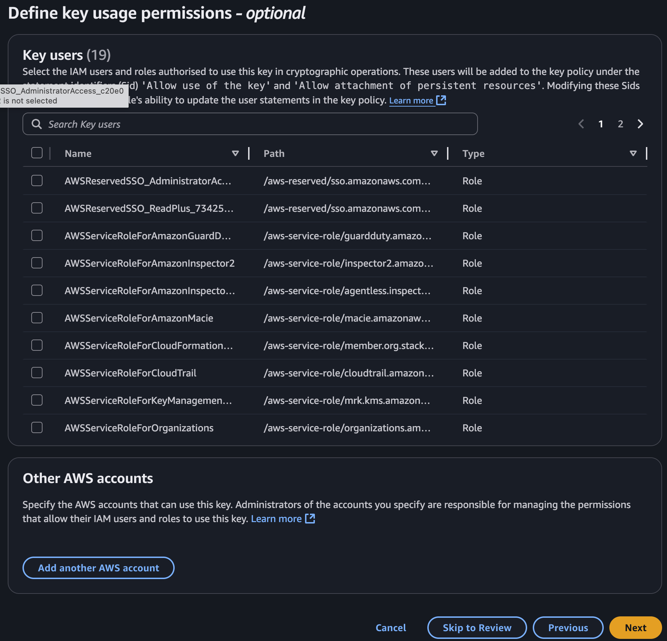
Task: Click the Key users (19) heading
Action: tap(67, 55)
